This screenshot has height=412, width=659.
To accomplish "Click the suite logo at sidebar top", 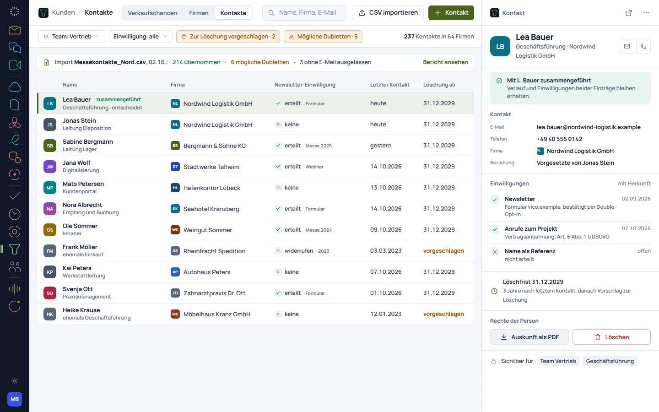I will (x=15, y=11).
